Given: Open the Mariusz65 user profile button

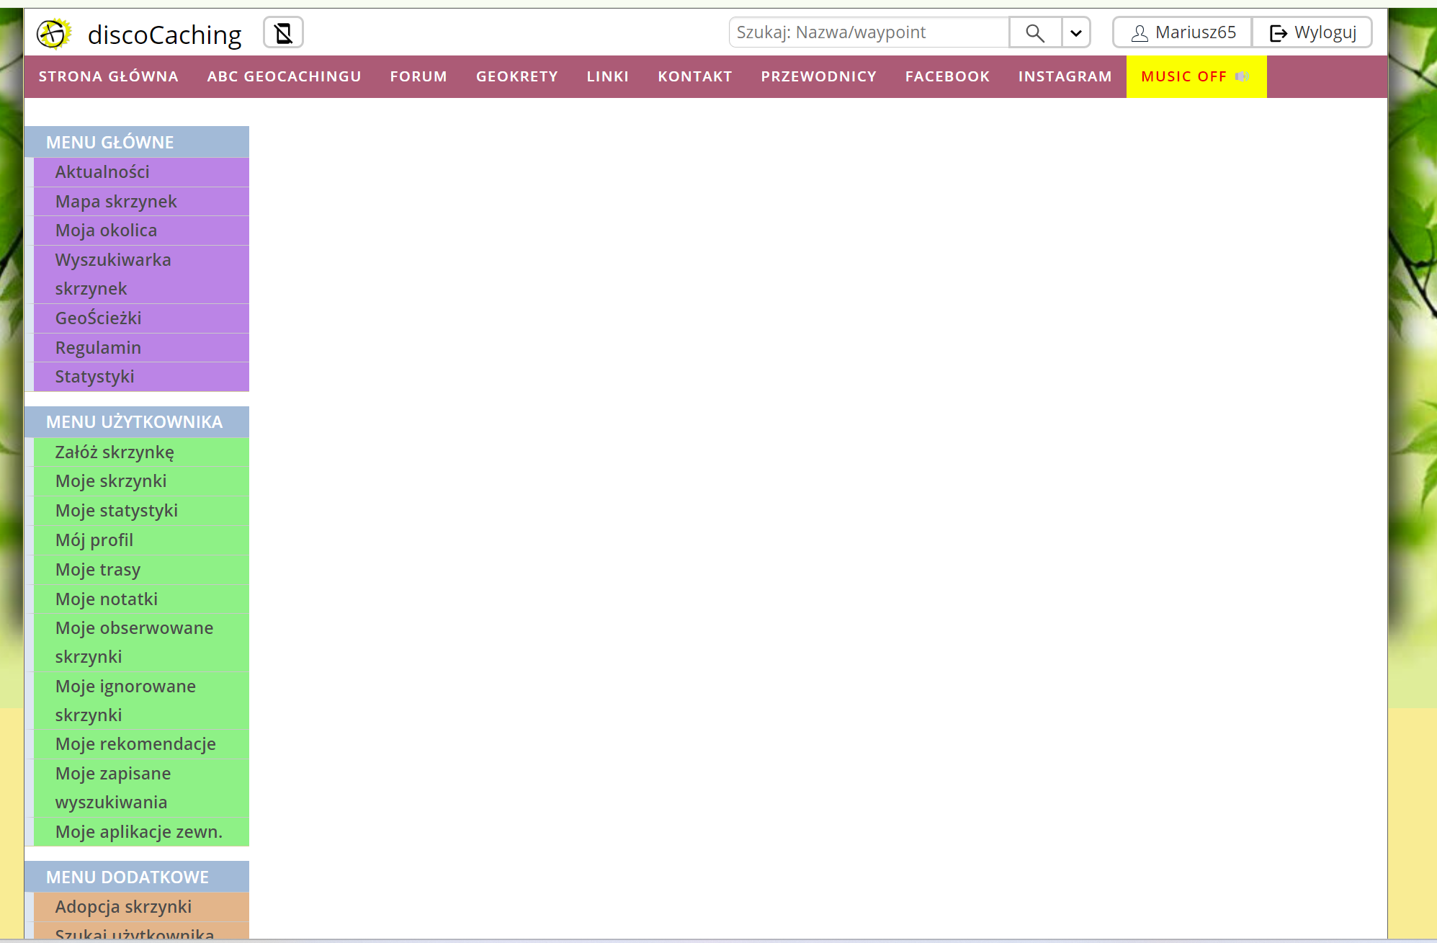Looking at the screenshot, I should point(1183,32).
